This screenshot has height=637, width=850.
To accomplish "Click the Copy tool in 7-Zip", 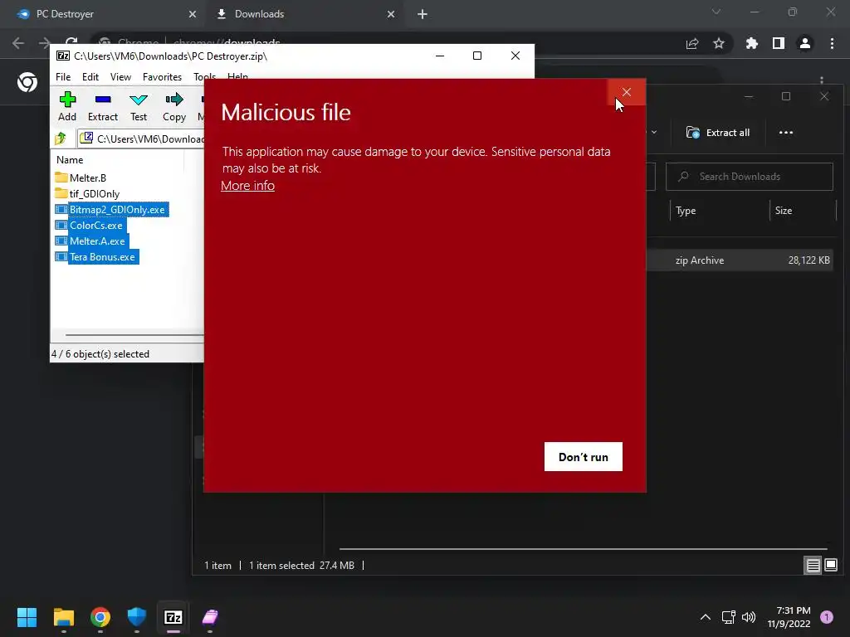I will tap(174, 106).
